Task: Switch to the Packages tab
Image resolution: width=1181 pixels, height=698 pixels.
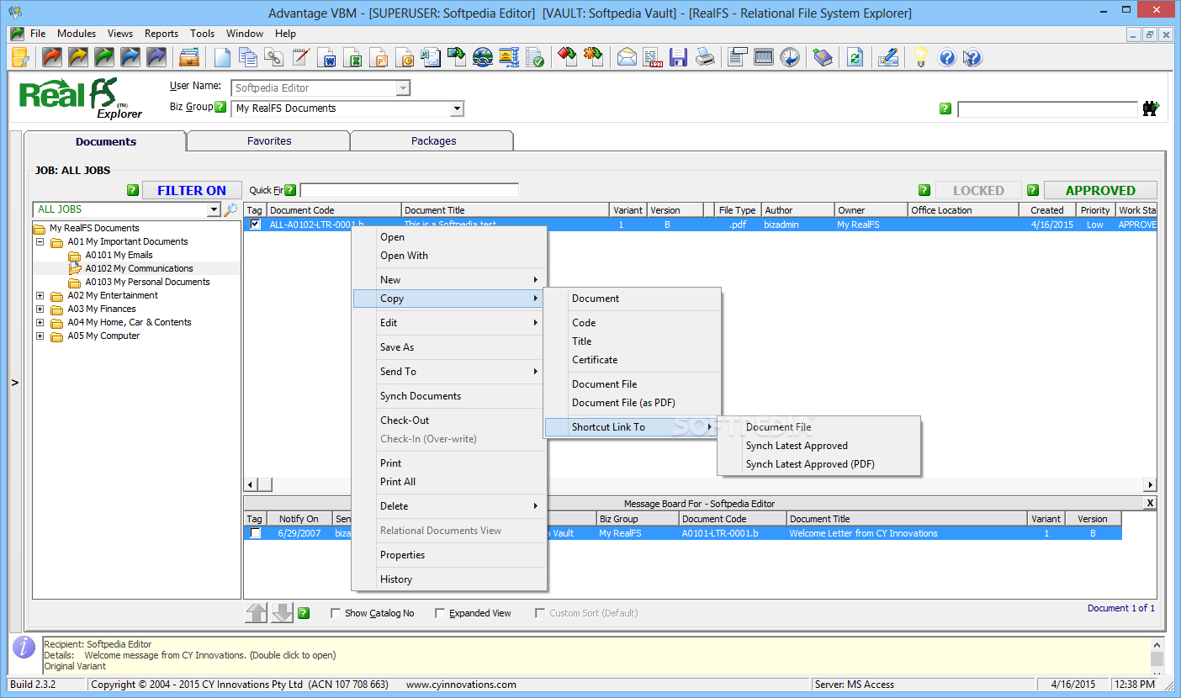Action: click(x=433, y=141)
